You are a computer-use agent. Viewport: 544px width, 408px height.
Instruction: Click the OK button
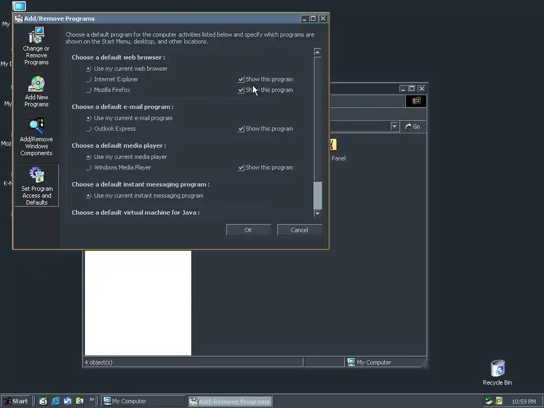[x=249, y=230]
